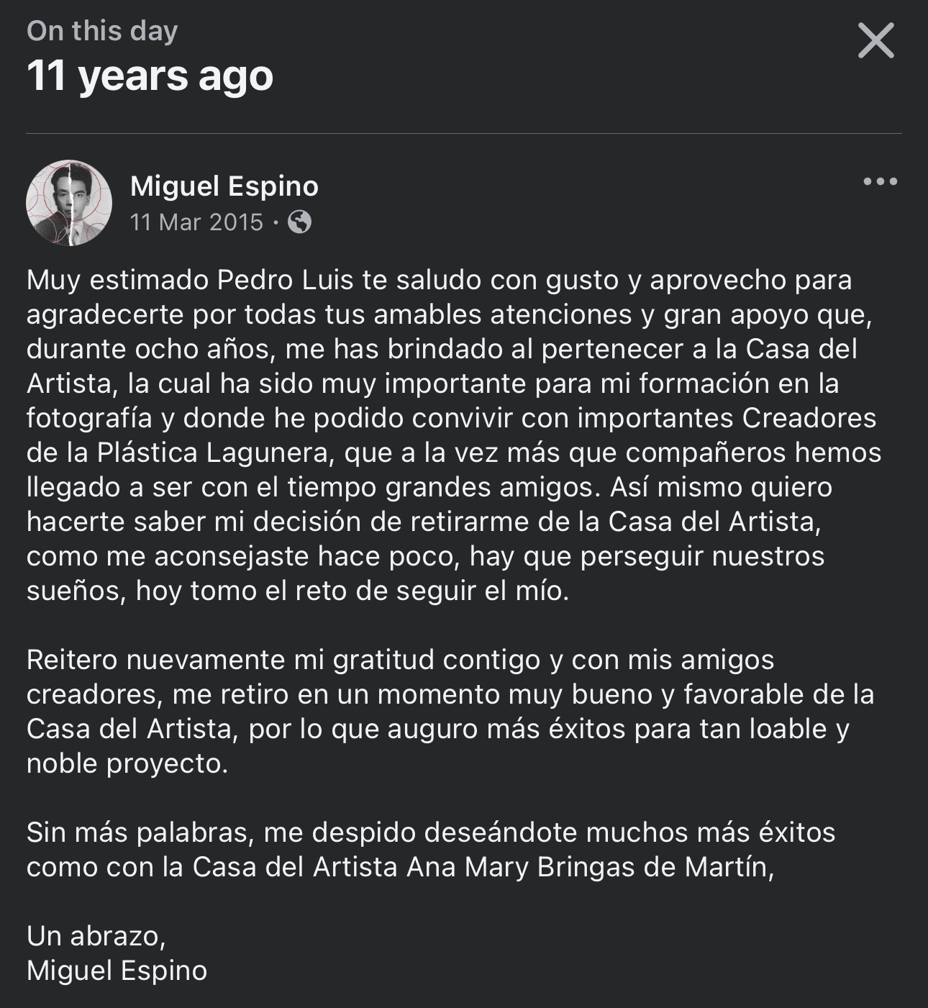Image resolution: width=928 pixels, height=1008 pixels.
Task: Click the closing signature "Miguel Espino"
Action: (117, 971)
